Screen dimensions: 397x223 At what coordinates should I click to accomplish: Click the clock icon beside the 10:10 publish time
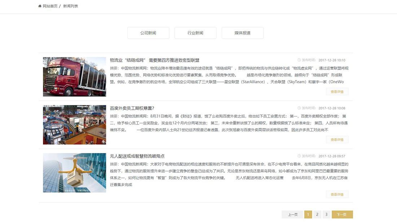[x=299, y=60]
